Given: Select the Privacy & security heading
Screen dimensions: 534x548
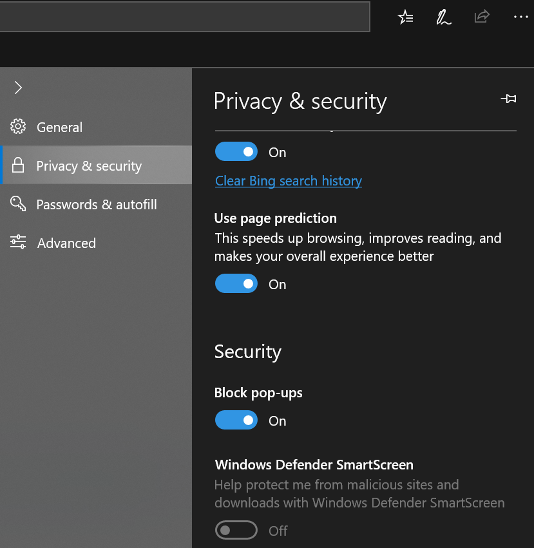Looking at the screenshot, I should pos(300,101).
